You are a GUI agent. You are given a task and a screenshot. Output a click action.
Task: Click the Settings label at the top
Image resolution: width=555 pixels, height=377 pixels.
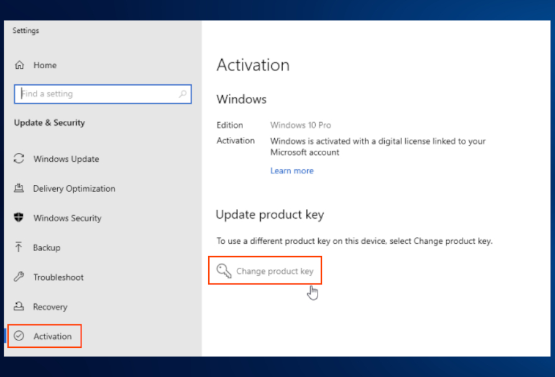(x=25, y=30)
